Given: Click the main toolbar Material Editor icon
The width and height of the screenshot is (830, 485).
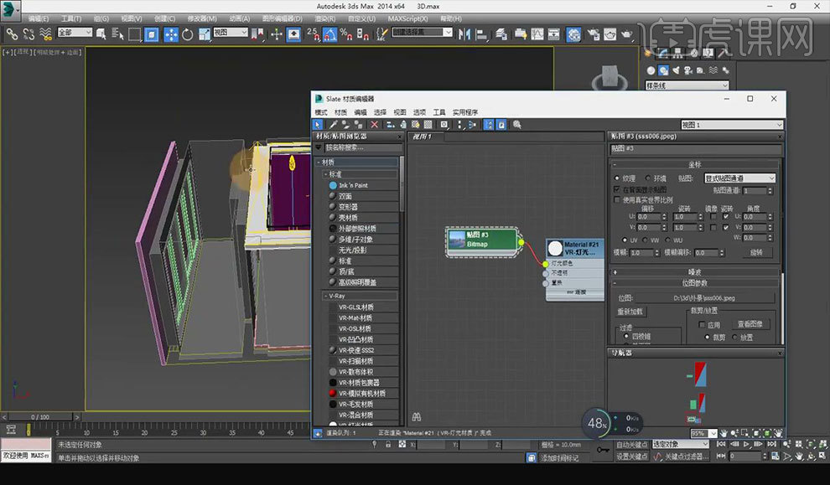Looking at the screenshot, I should point(573,35).
